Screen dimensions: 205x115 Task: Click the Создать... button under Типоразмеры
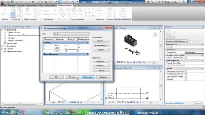pos(101,41)
